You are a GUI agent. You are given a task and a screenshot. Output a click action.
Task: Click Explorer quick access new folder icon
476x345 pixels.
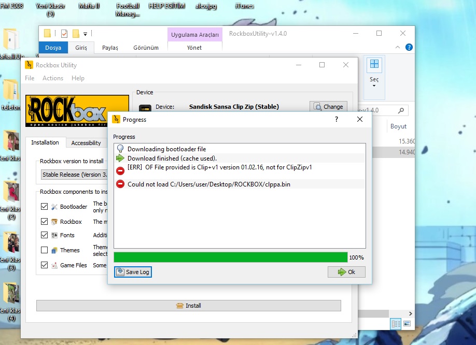[76, 33]
